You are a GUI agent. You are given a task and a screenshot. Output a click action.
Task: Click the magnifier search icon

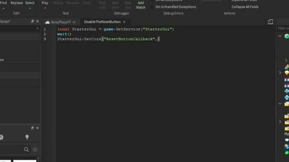26,149
